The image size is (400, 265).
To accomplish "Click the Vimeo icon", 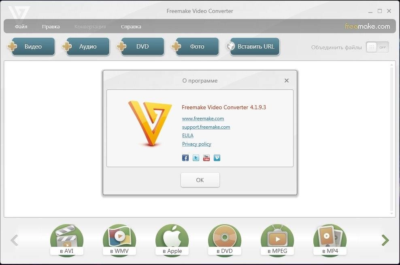I will [217, 158].
